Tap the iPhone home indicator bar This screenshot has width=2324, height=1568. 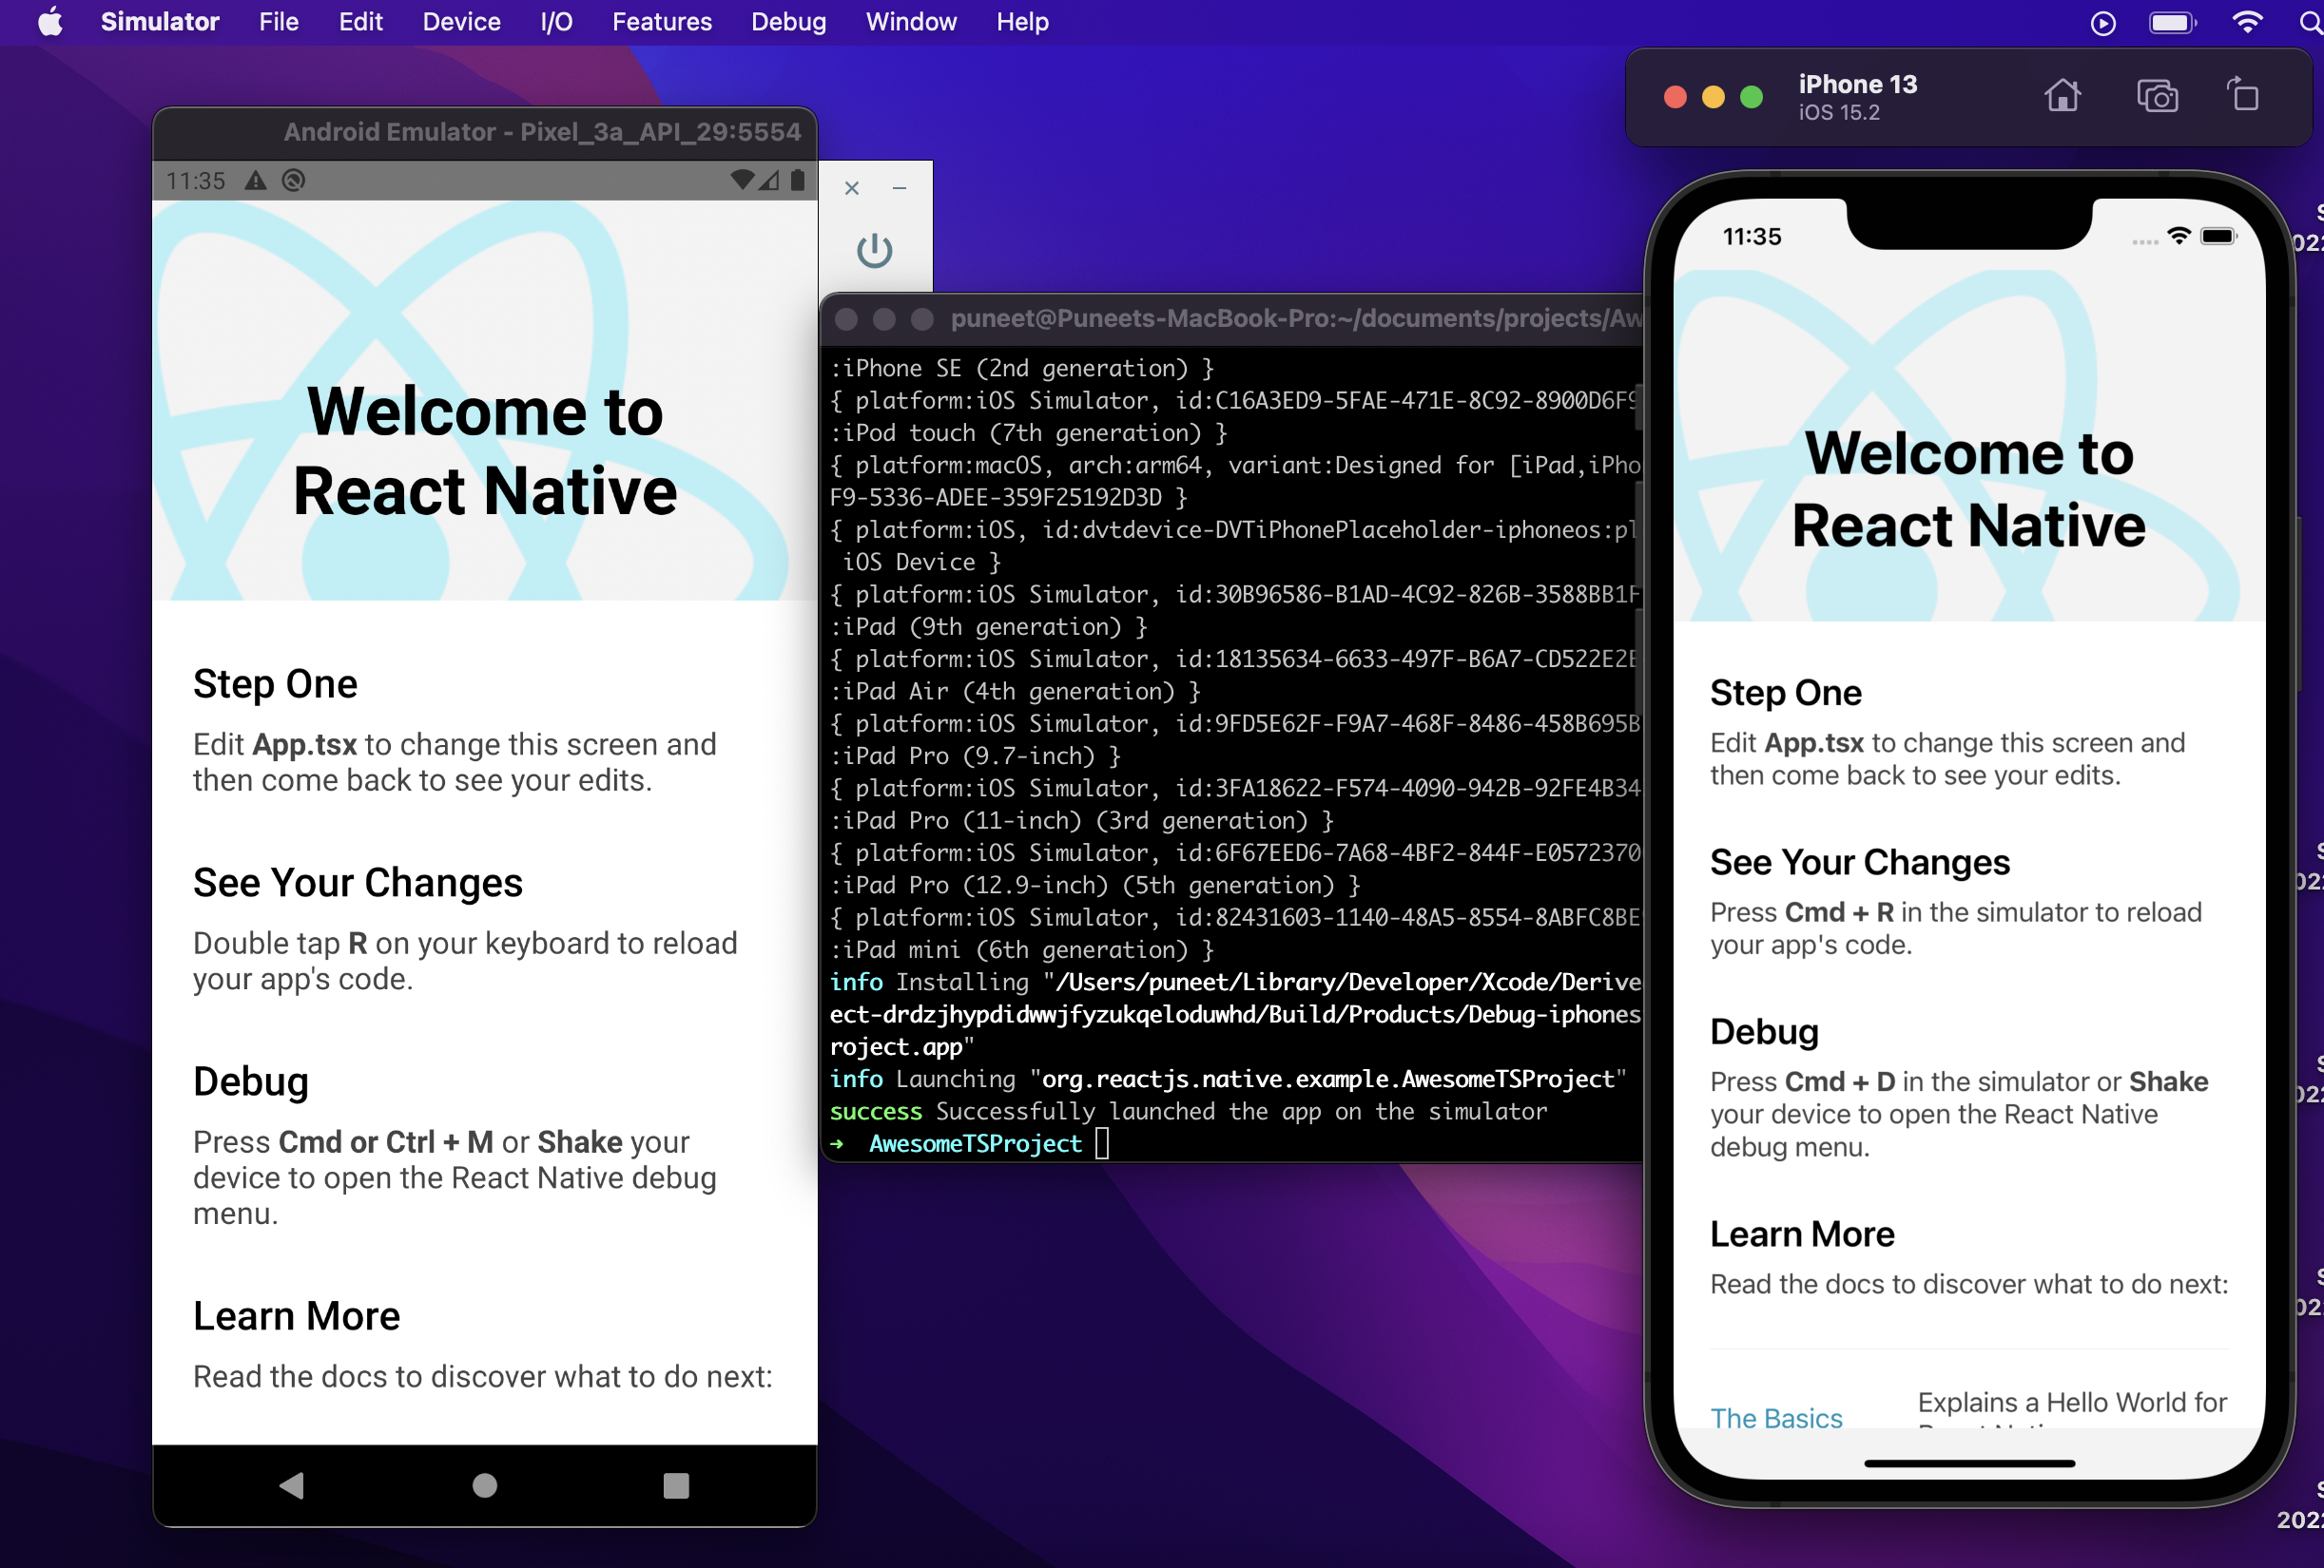(1969, 1463)
